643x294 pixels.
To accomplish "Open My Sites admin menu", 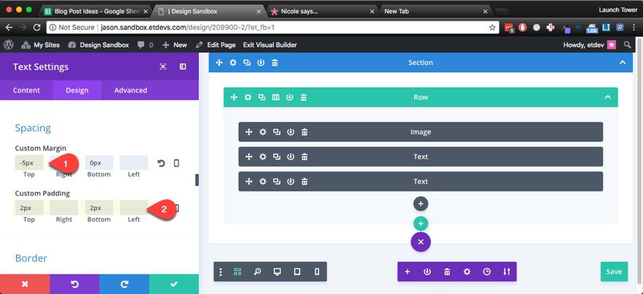I will tap(40, 45).
